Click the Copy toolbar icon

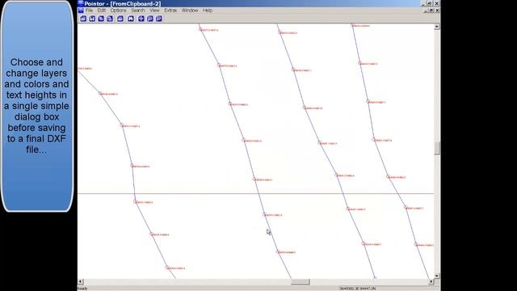101,19
